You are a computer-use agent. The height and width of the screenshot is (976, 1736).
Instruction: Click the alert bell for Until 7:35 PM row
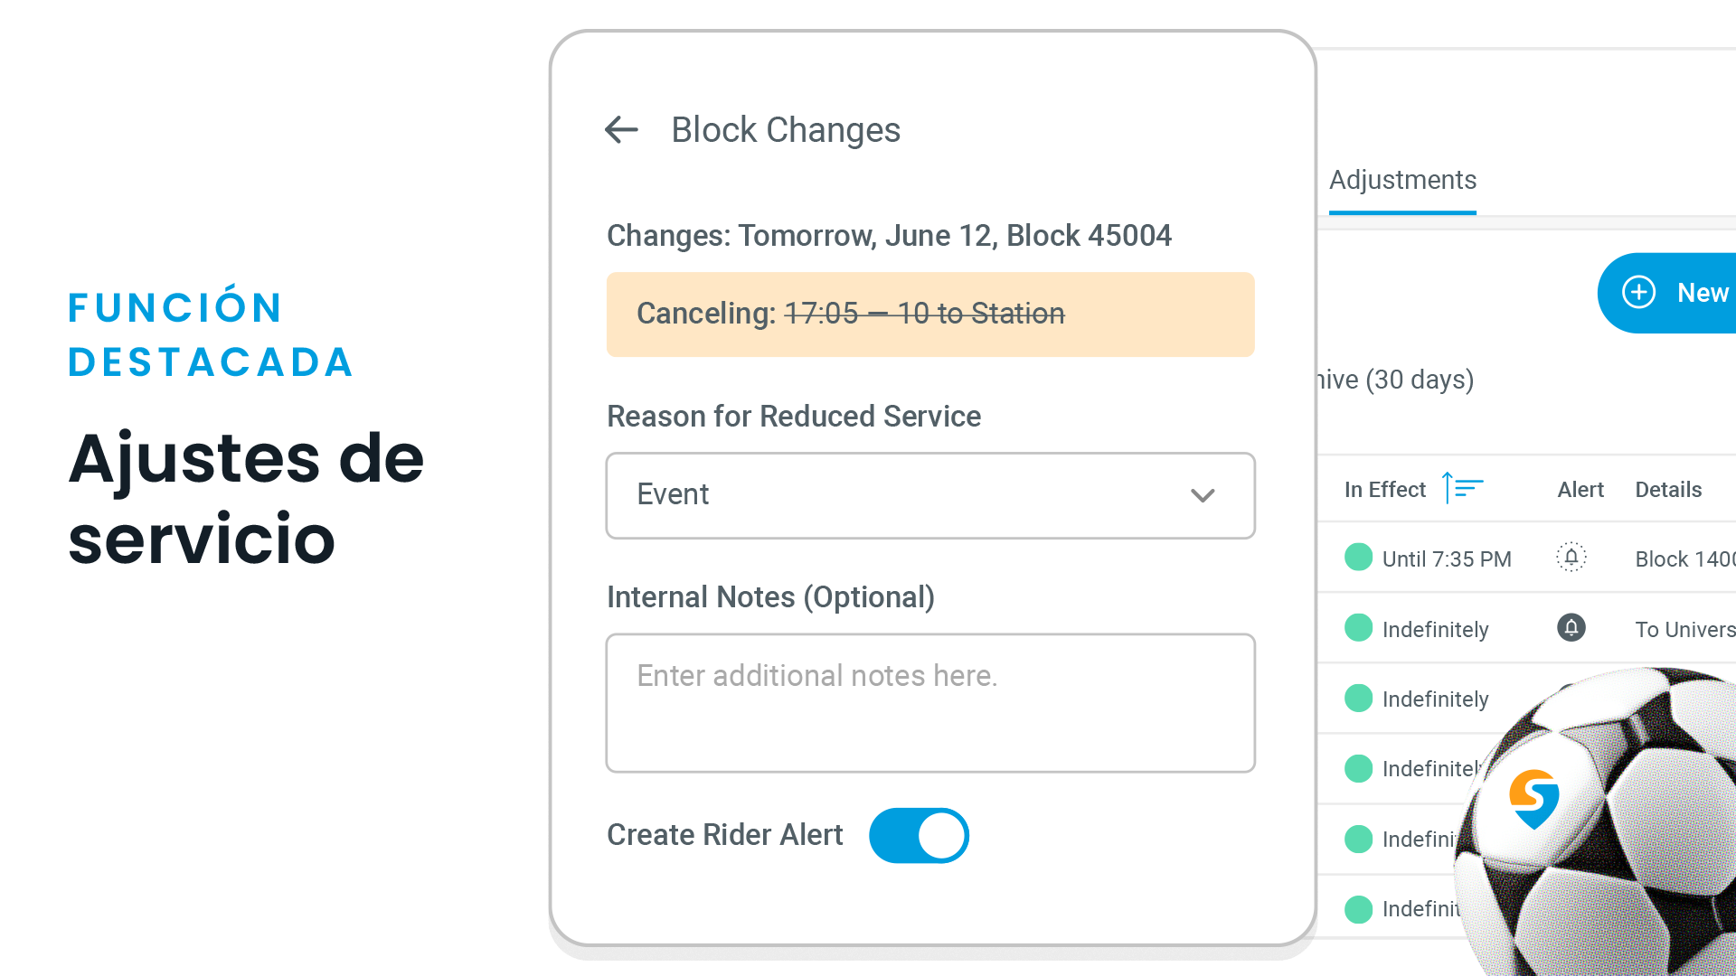[1571, 558]
